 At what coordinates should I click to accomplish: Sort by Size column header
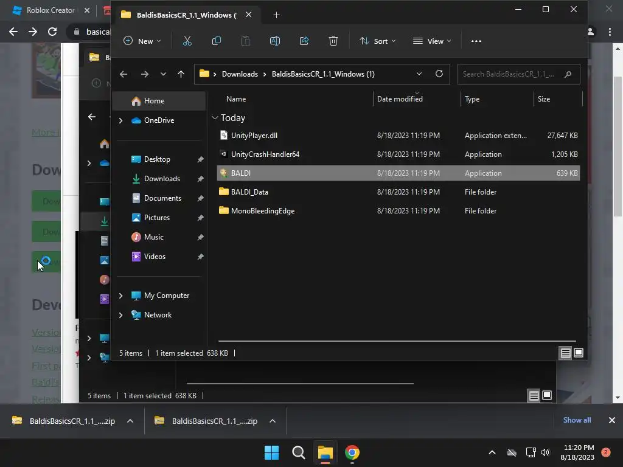tap(543, 99)
